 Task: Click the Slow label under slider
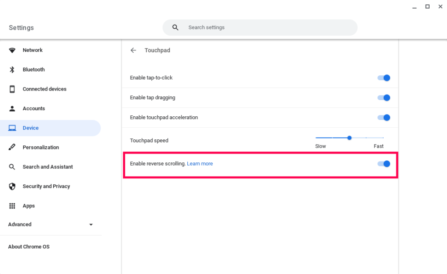(320, 146)
